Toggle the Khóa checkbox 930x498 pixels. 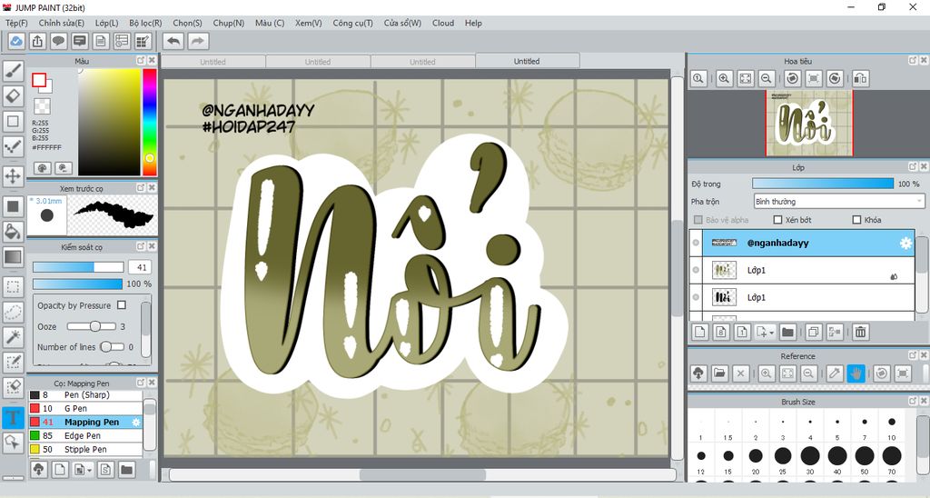[x=856, y=220]
